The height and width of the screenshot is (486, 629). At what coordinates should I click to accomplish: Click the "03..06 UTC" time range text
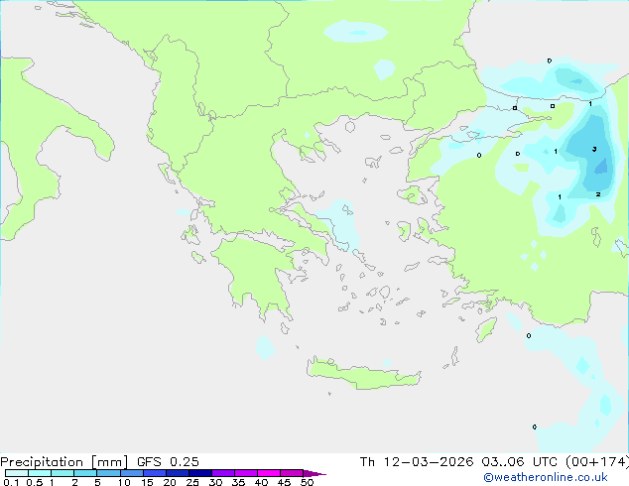pyautogui.click(x=520, y=461)
